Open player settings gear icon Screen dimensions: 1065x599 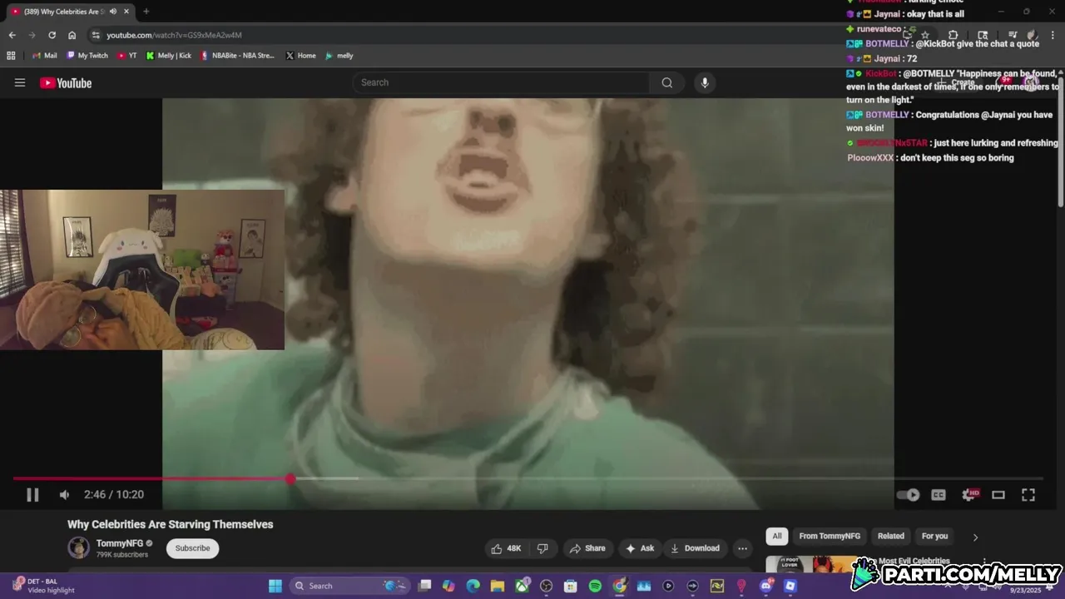point(969,495)
